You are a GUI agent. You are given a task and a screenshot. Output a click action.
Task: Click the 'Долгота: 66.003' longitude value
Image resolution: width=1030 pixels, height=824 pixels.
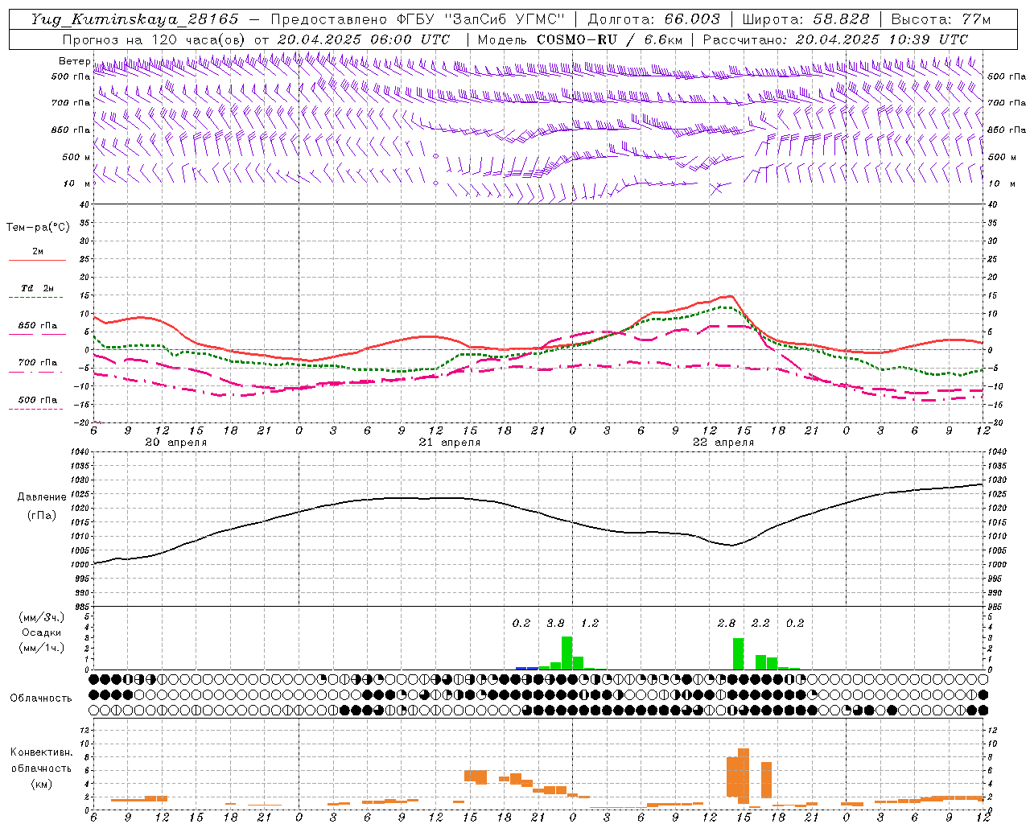coord(653,19)
